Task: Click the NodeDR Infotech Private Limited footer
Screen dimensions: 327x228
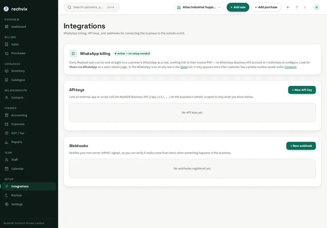Action: click(24, 223)
